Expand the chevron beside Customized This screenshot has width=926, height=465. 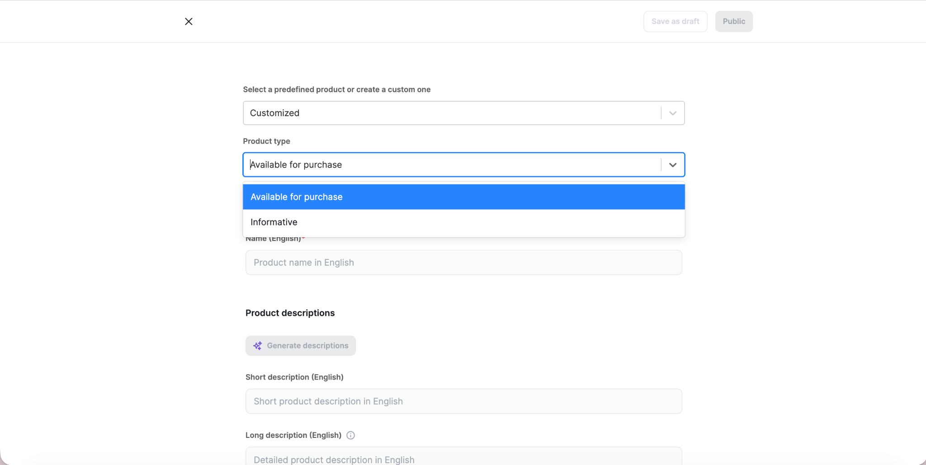point(672,113)
